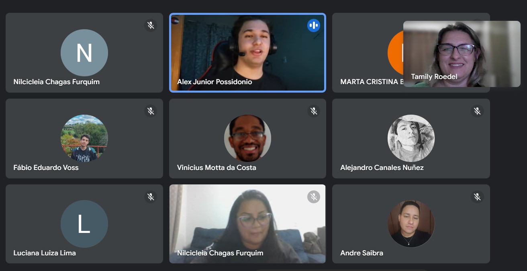527x271 pixels.
Task: Select Alex Junior Possidonio's video feed
Action: pos(247,53)
